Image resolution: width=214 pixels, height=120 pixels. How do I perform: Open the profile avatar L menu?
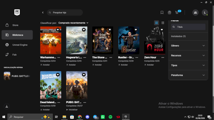coord(205,13)
